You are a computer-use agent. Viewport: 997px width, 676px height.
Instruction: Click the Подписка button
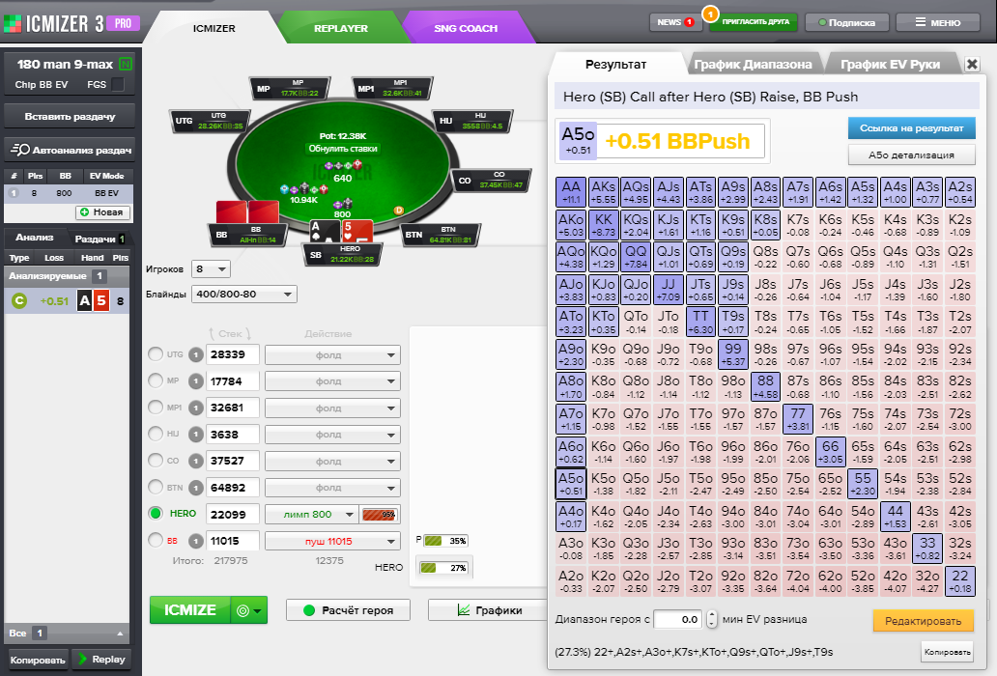[x=847, y=22]
